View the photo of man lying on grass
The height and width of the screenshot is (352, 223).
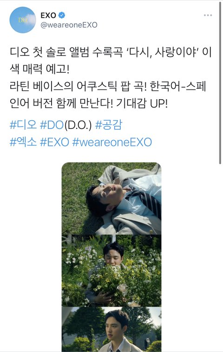[111, 198]
